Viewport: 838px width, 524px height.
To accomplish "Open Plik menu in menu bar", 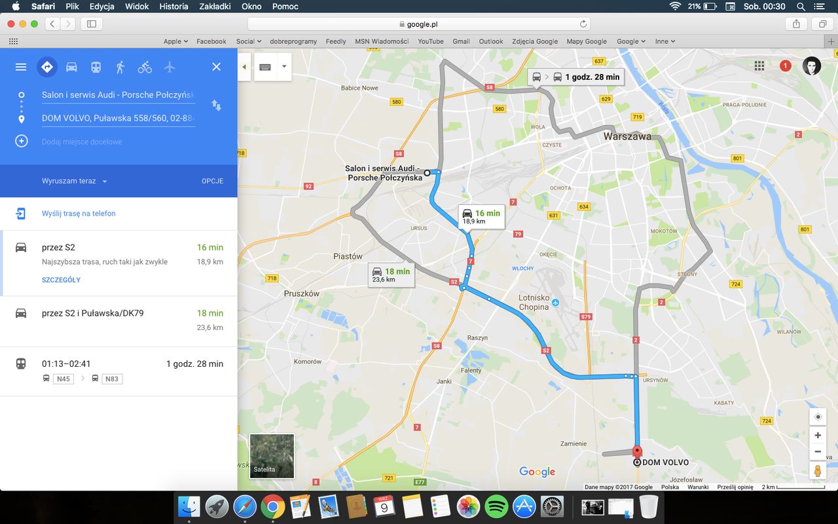I will tap(72, 7).
